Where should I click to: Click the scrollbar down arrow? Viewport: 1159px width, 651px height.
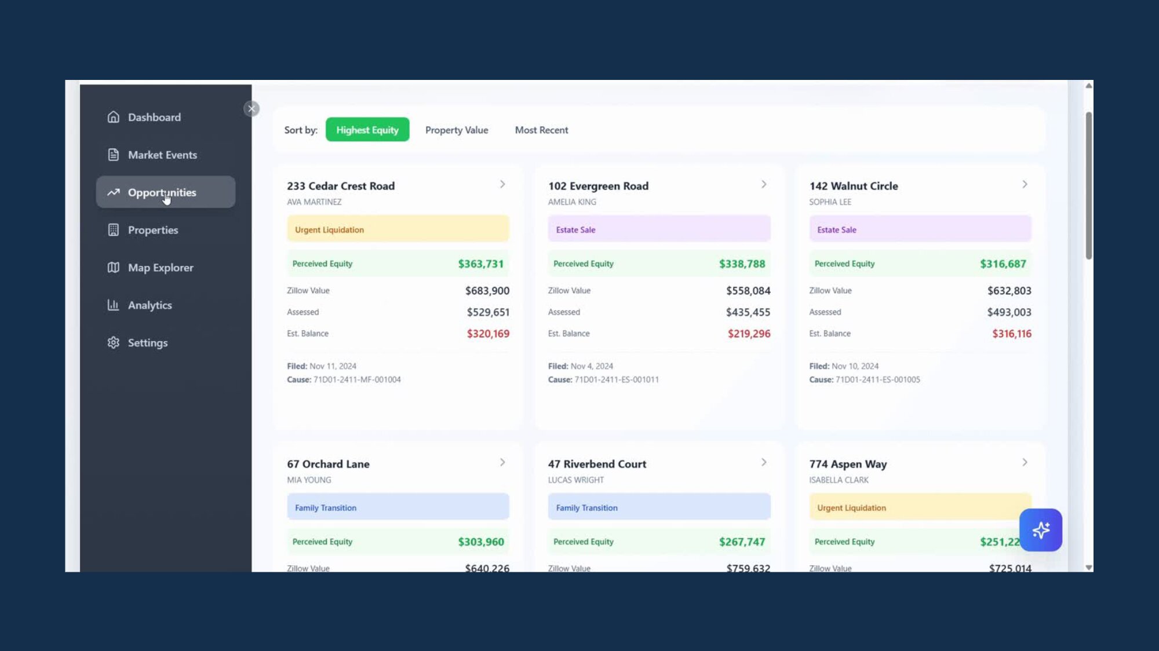1089,568
